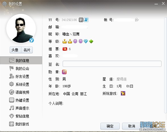Click the location province 云南
The width and height of the screenshot is (167, 132).
coord(75,94)
